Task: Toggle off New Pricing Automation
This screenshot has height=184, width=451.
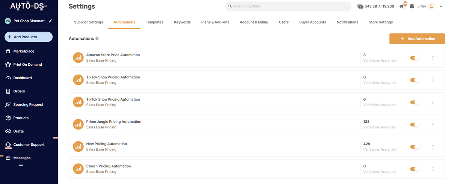Action: coord(415,147)
